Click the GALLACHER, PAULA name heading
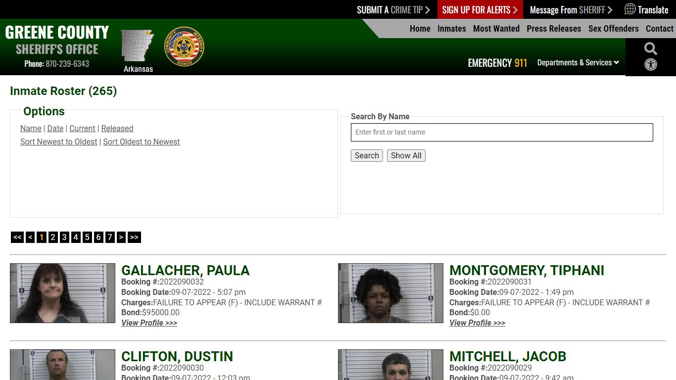Viewport: 676px width, 380px height. tap(186, 270)
